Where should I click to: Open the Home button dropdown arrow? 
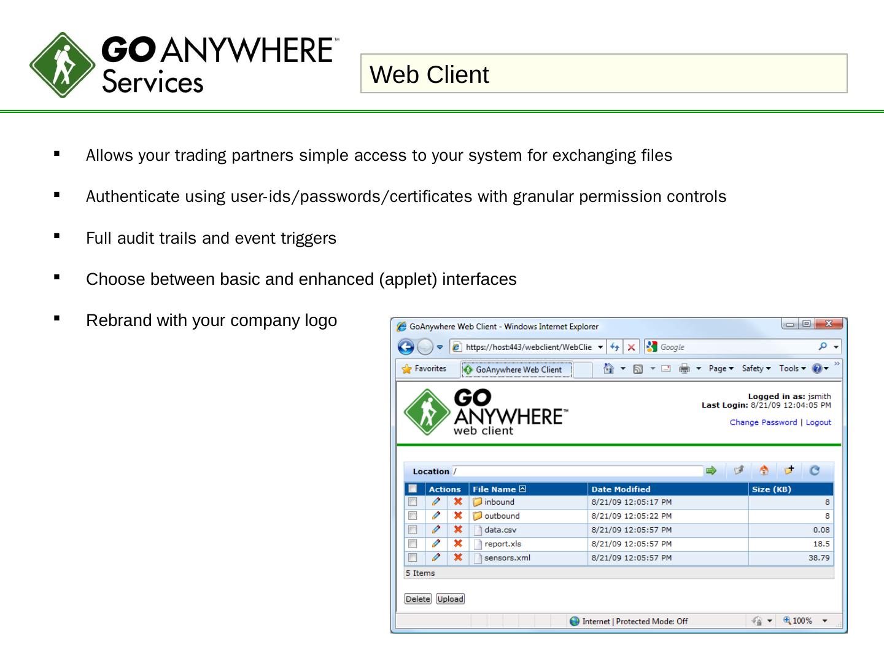click(x=622, y=369)
